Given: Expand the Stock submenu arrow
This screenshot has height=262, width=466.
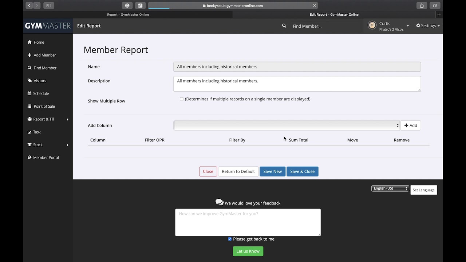Looking at the screenshot, I should pos(67,145).
